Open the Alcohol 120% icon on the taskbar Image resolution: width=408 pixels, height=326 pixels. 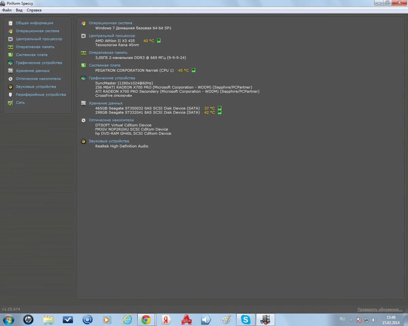pyautogui.click(x=186, y=320)
